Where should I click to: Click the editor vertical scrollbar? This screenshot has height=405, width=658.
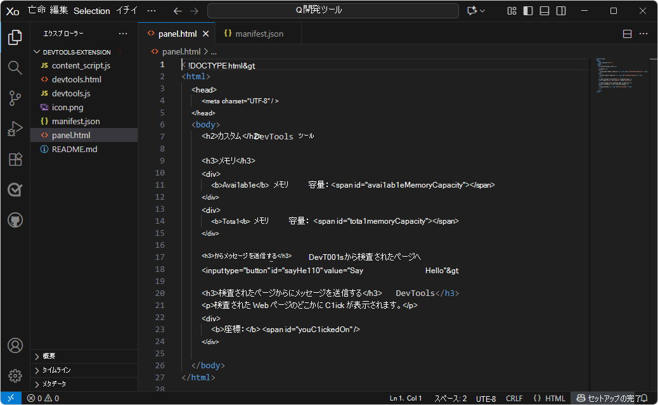[x=654, y=224]
